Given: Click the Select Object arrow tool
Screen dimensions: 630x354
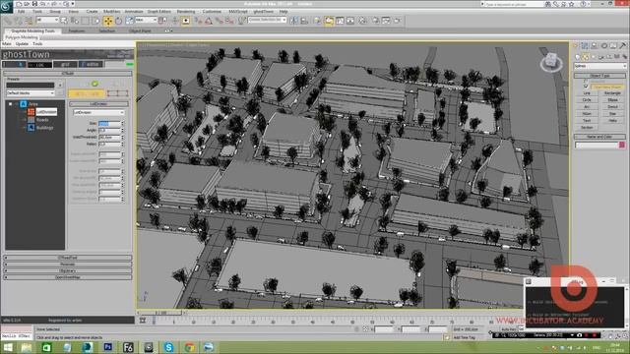Looking at the screenshot, I should click(x=64, y=21).
